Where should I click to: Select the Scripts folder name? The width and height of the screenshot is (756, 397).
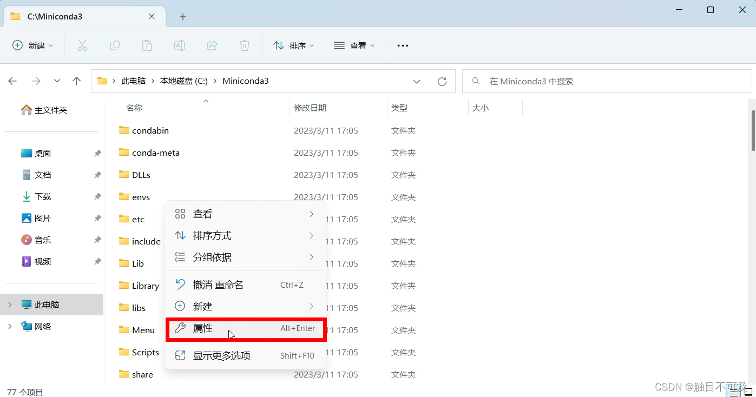[x=146, y=352]
